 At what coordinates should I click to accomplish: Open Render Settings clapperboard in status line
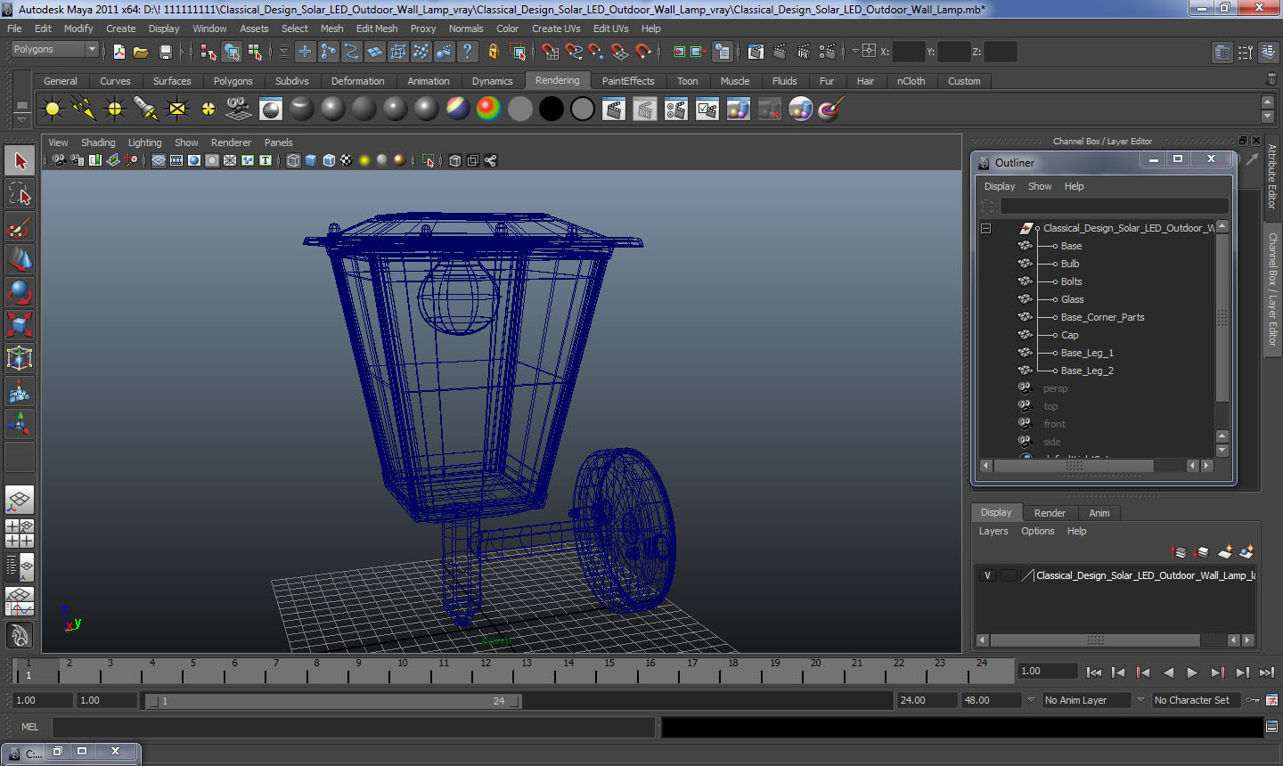pyautogui.click(x=828, y=52)
